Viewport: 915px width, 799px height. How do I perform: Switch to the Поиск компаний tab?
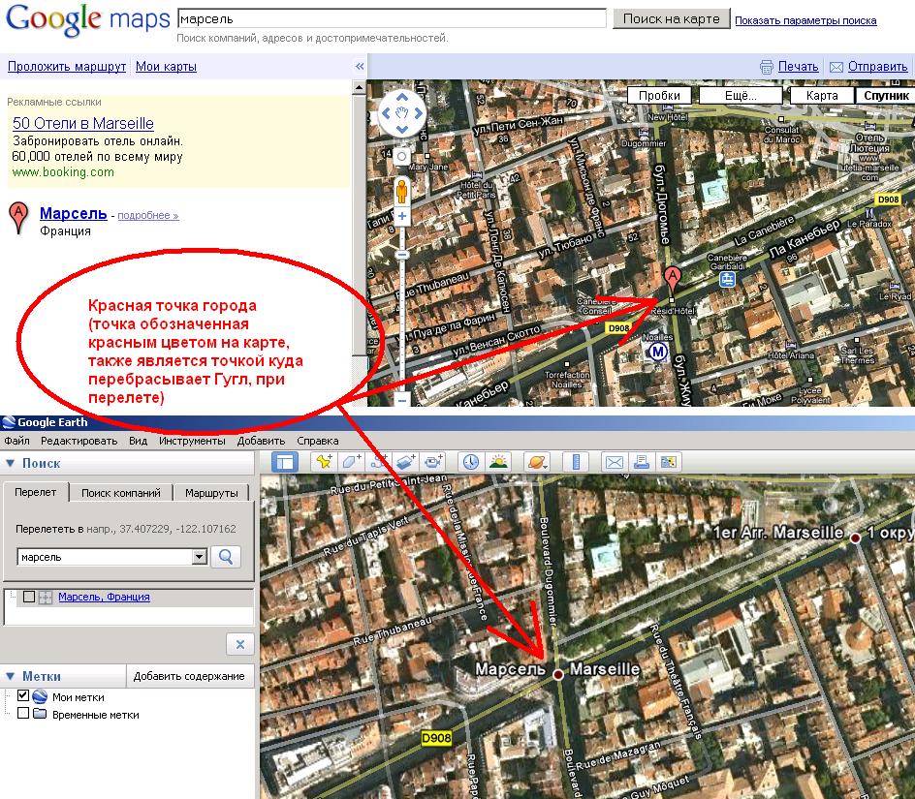pyautogui.click(x=121, y=493)
